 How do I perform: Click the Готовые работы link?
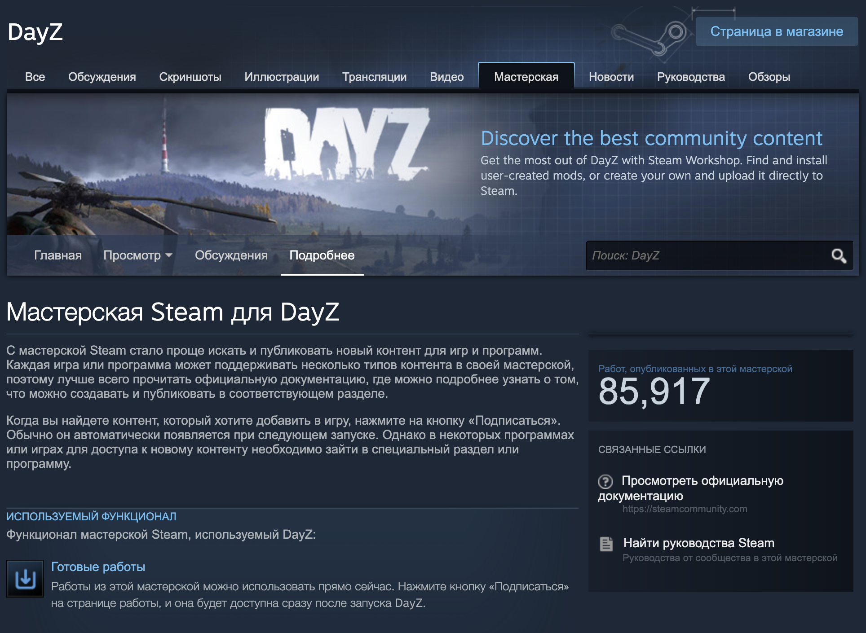[98, 567]
